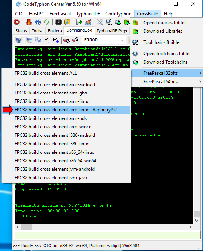Click the gear with binary toolbar icon
Screen dimensions: 203x251
pyautogui.click(x=109, y=22)
